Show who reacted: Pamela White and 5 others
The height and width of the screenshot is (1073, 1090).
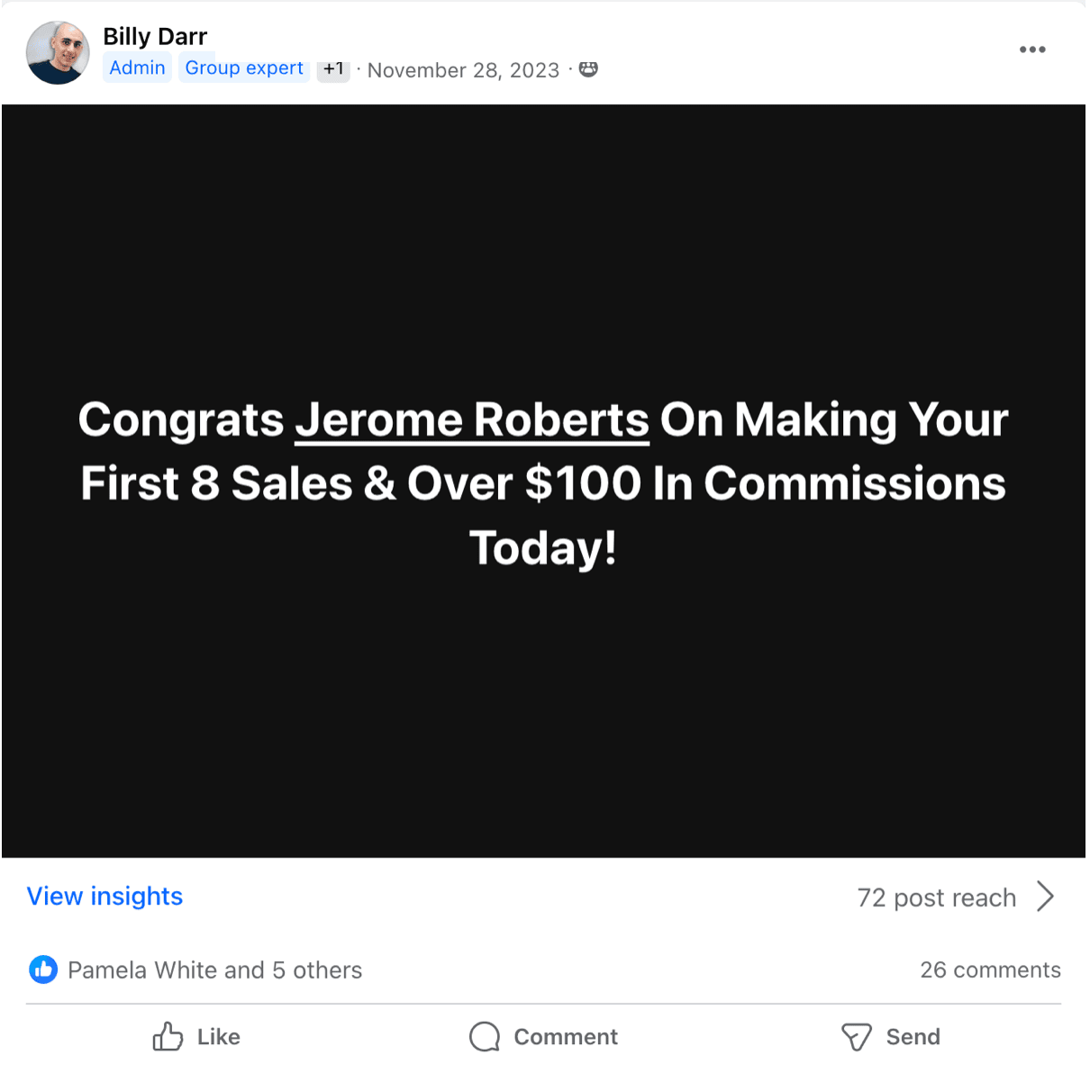214,970
